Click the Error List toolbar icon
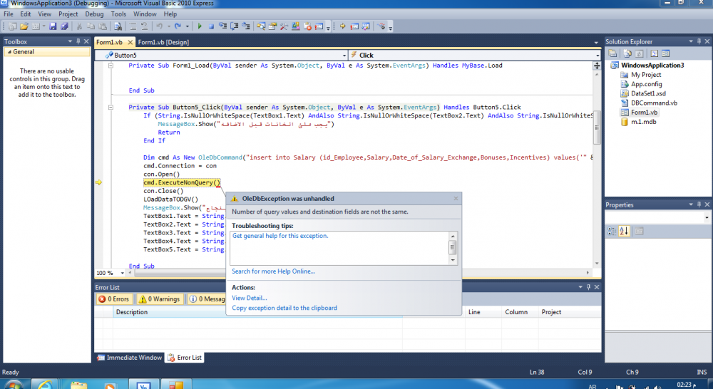Image resolution: width=713 pixels, height=389 pixels. point(307,26)
